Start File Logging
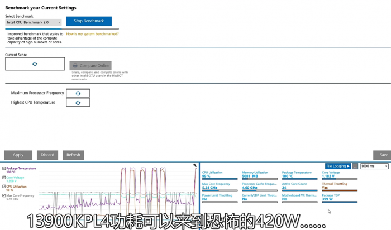391x230 pixels. (x=338, y=167)
